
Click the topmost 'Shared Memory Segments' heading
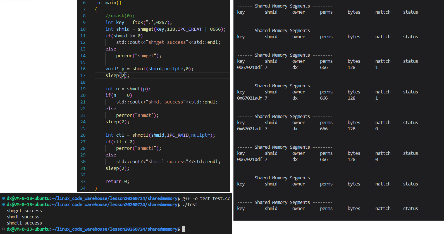pos(282,6)
